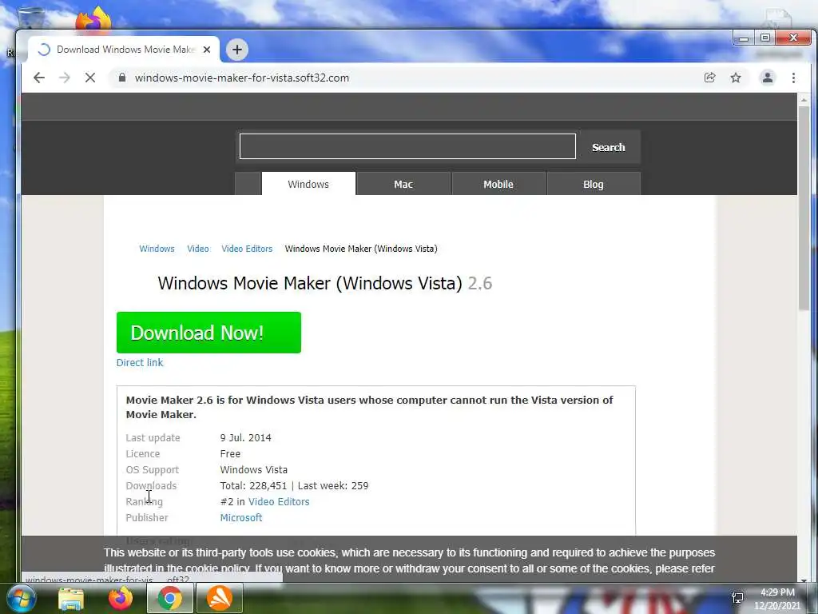Click the network system tray icon
This screenshot has height=614, width=818.
[737, 598]
